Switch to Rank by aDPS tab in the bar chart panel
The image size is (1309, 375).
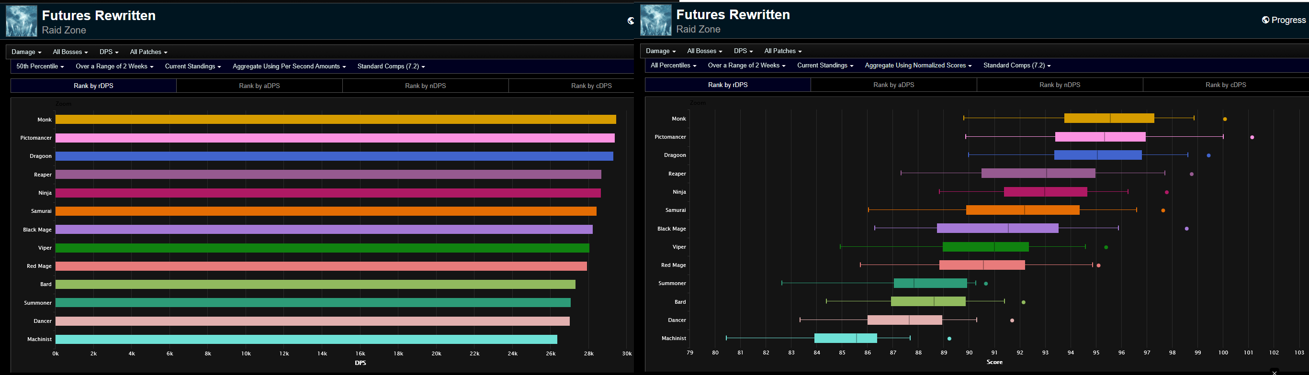point(260,86)
